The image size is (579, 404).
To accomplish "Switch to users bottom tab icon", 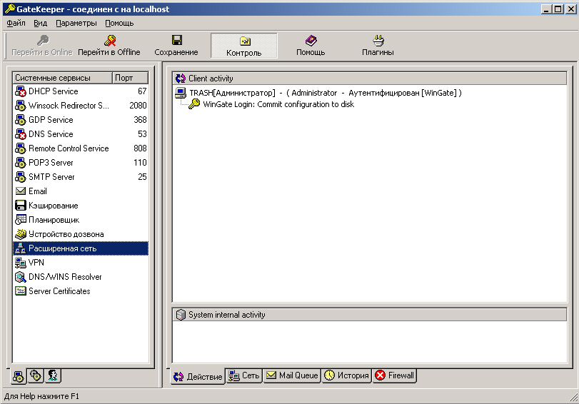I will coord(53,375).
